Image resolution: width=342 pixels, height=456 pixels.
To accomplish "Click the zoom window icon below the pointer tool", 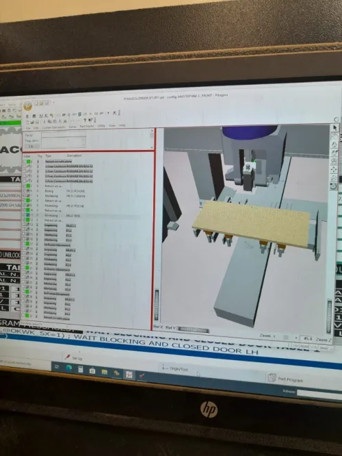I will click(x=334, y=136).
